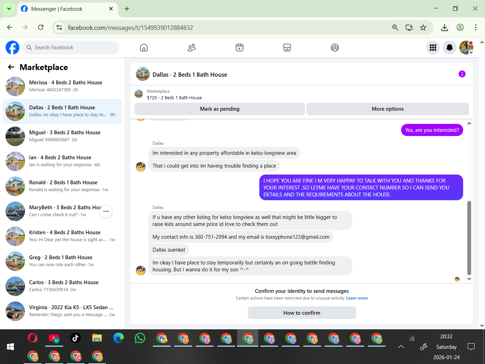Image resolution: width=485 pixels, height=364 pixels.
Task: Click Dallas suenkel message bubble
Action: click(169, 250)
